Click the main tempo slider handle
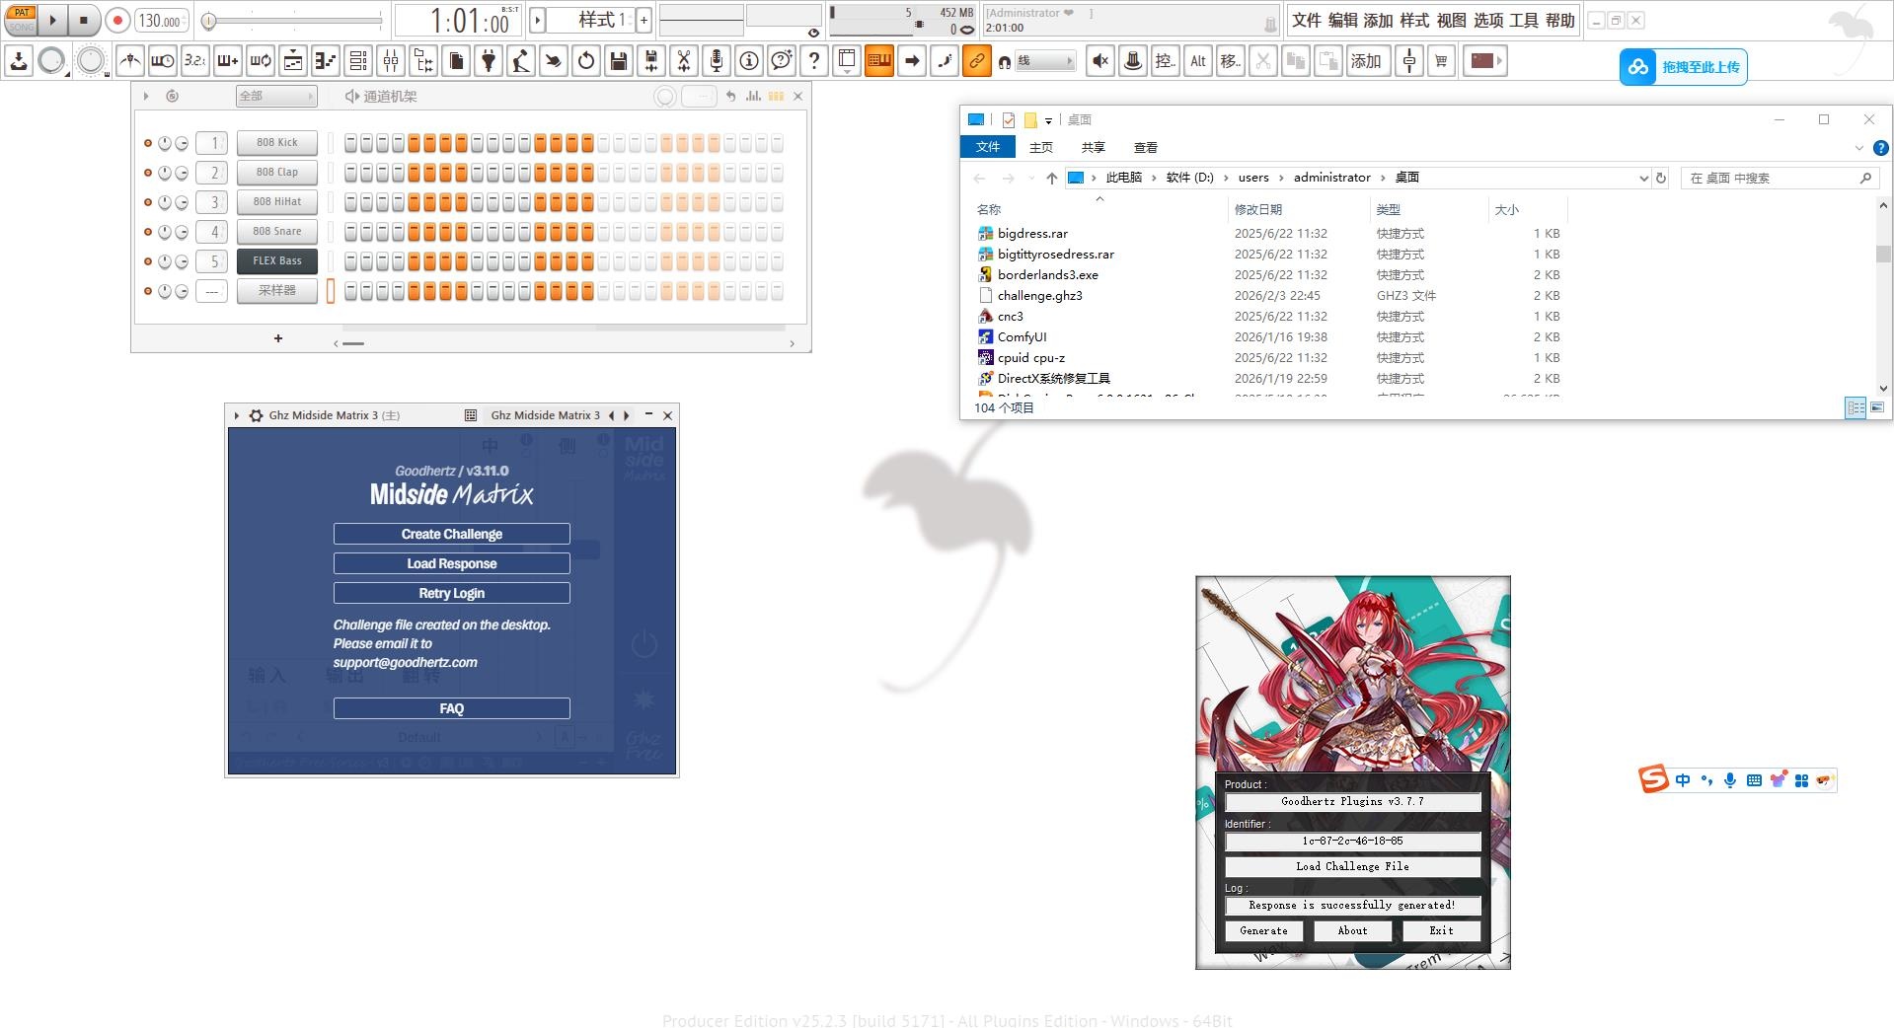Viewport: 1894px width, 1028px height. click(x=209, y=20)
